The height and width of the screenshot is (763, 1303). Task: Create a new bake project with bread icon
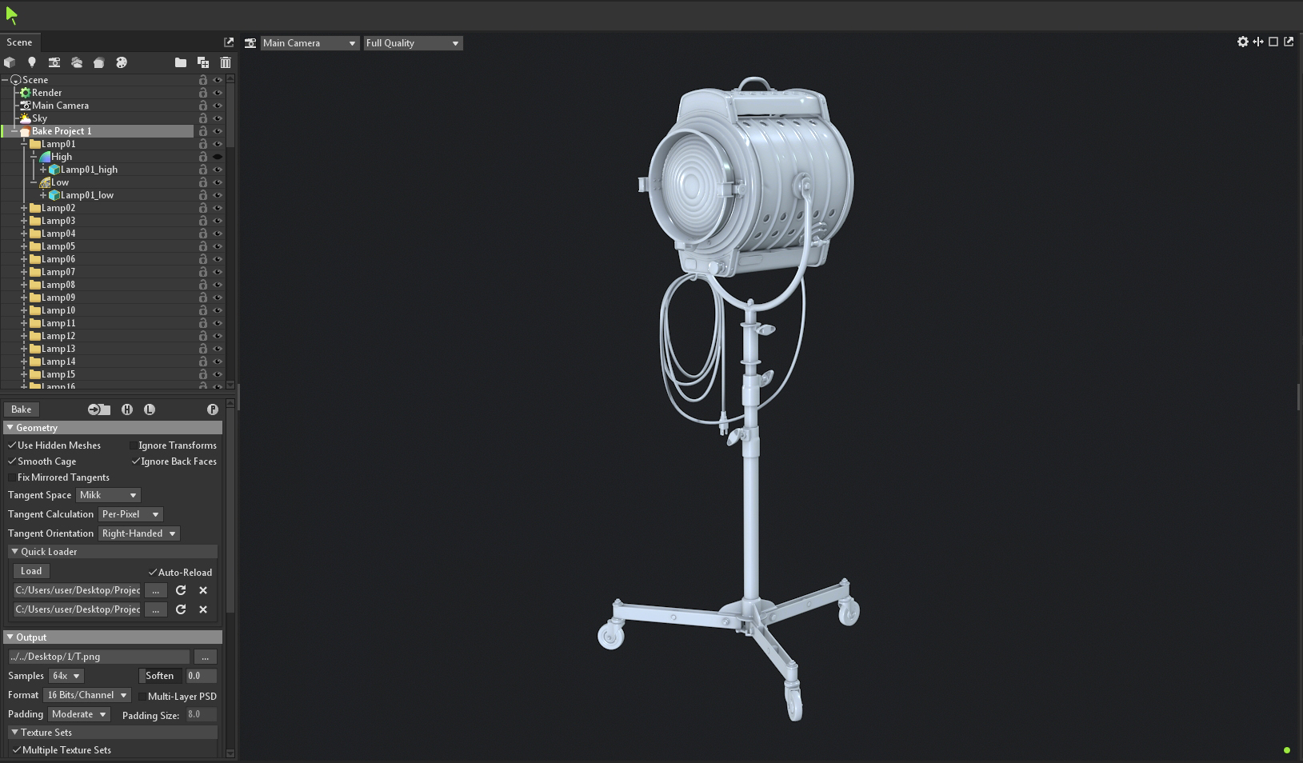(99, 62)
